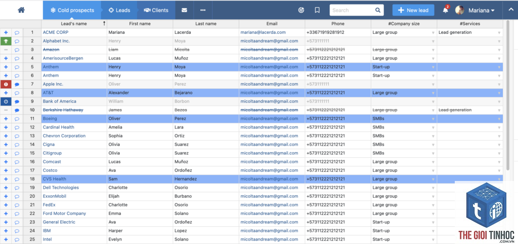Open Company size dropdown for Cardinal Health
The width and height of the screenshot is (518, 244).
[x=433, y=128]
